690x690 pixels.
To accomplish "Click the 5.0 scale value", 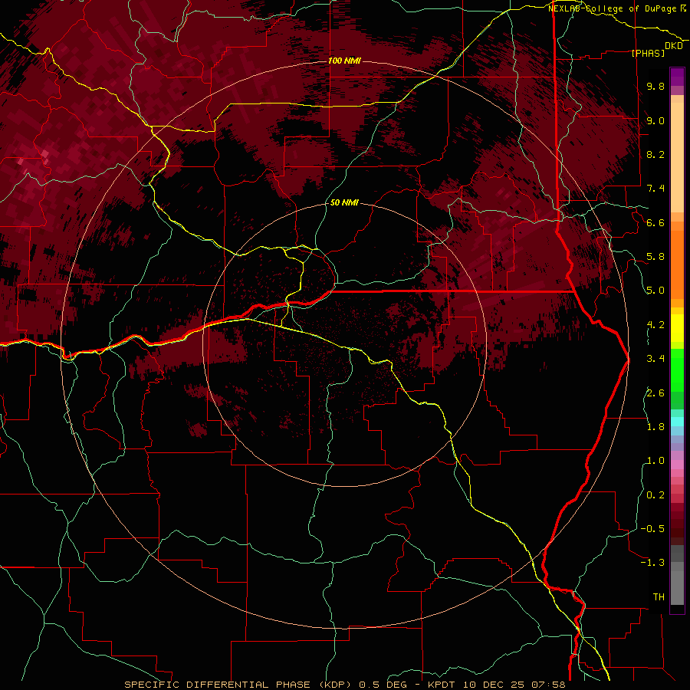I will pyautogui.click(x=655, y=291).
